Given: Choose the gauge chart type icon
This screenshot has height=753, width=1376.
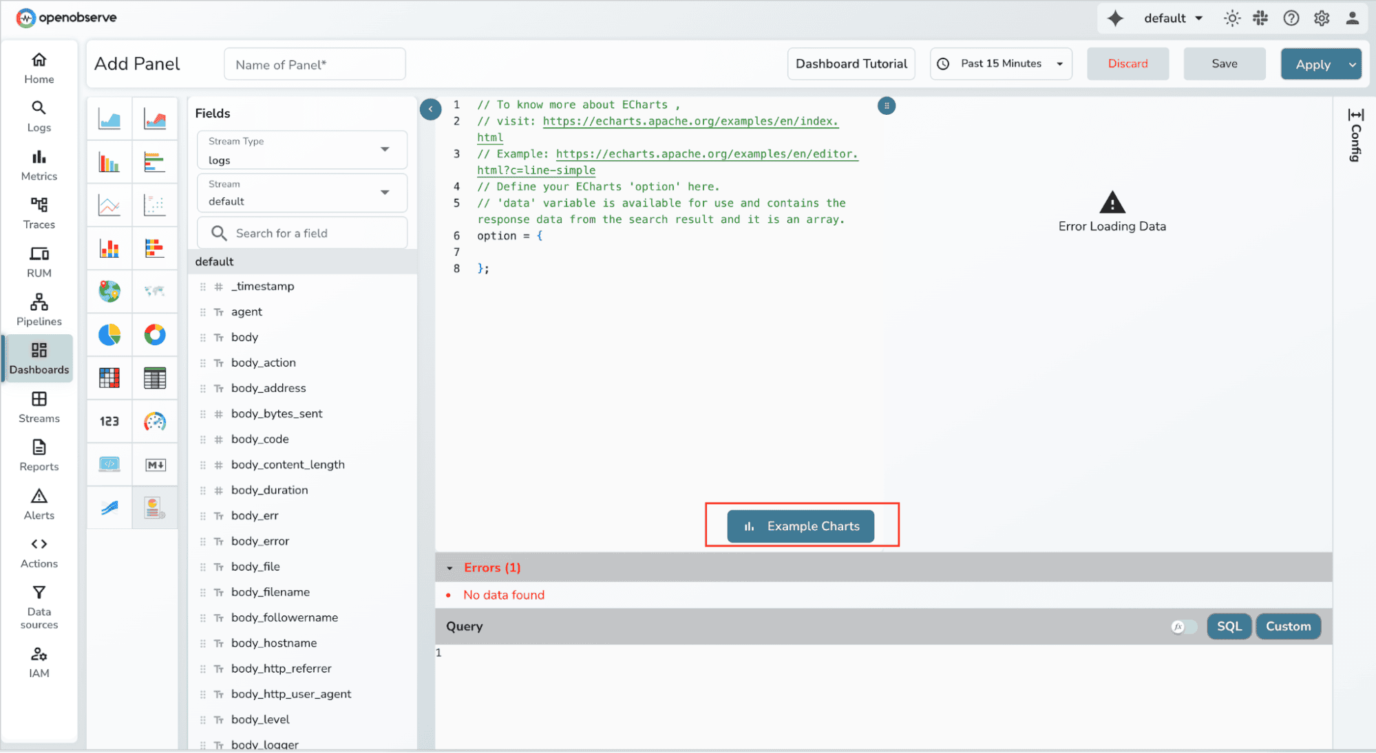Looking at the screenshot, I should [x=155, y=422].
